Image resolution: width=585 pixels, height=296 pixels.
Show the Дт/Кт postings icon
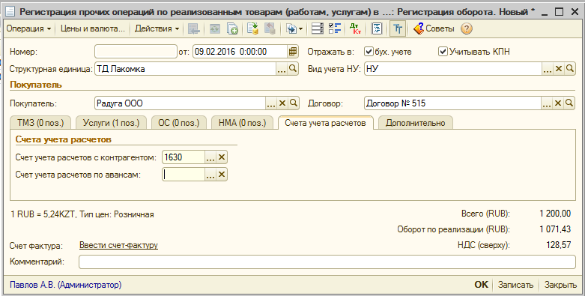tap(356, 28)
